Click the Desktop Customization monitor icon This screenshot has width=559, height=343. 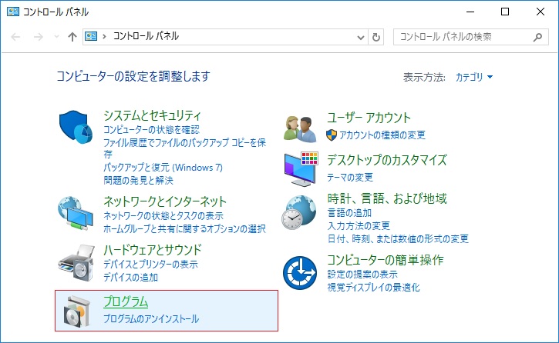tap(301, 169)
